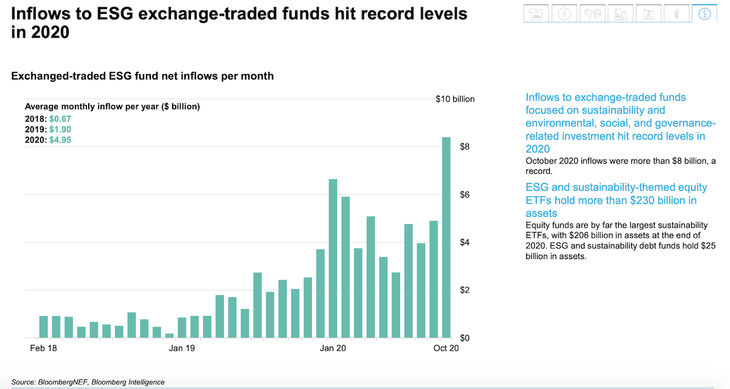
Task: Click the chart title about net inflows
Action: point(142,76)
